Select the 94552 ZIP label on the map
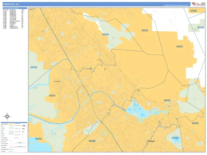Image resolution: width=207 pixels, height=155 pixels. pos(180,46)
